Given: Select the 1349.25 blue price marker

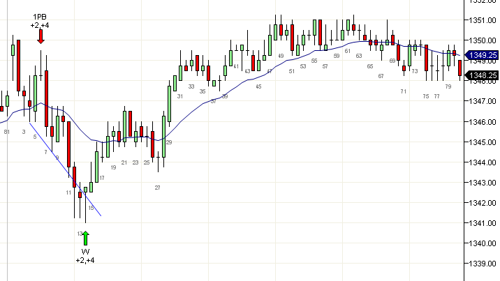Looking at the screenshot, I should tap(482, 55).
